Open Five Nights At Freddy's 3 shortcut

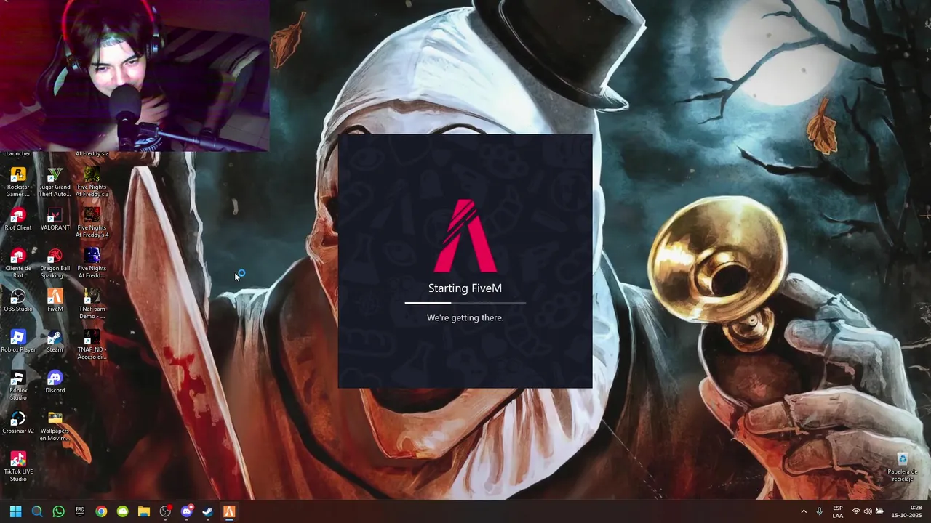[92, 182]
